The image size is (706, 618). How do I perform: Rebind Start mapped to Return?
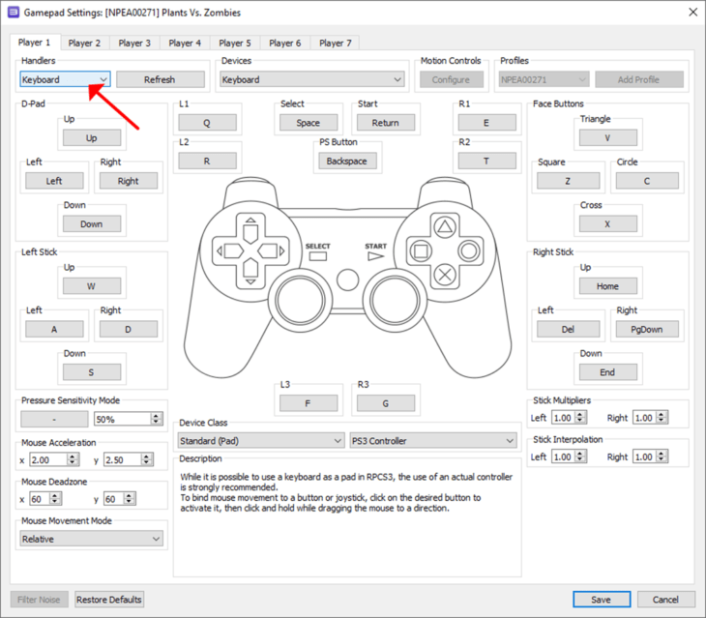point(386,123)
